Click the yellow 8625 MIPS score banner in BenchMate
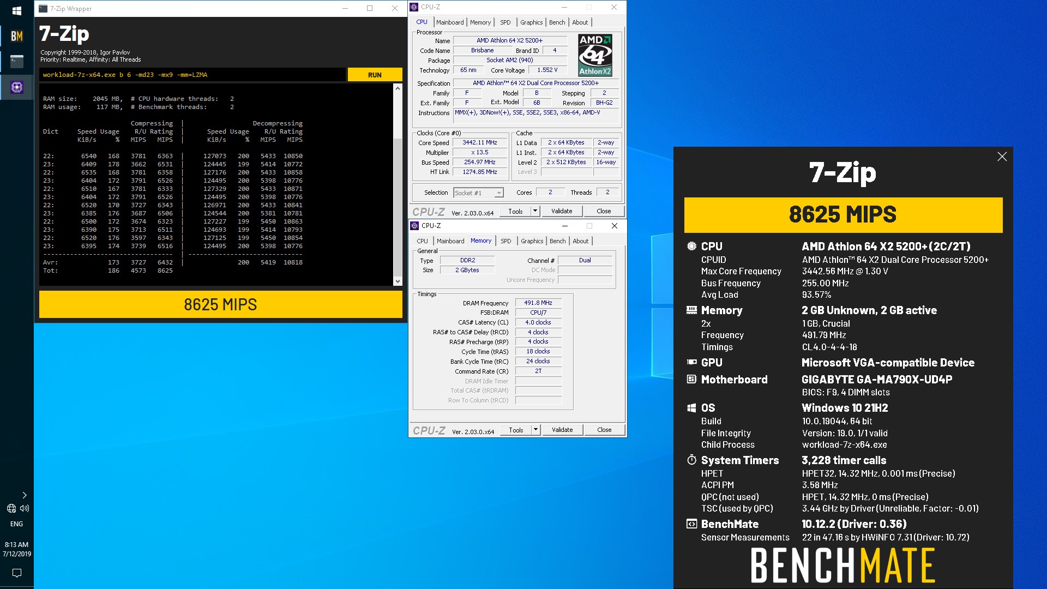 843,215
